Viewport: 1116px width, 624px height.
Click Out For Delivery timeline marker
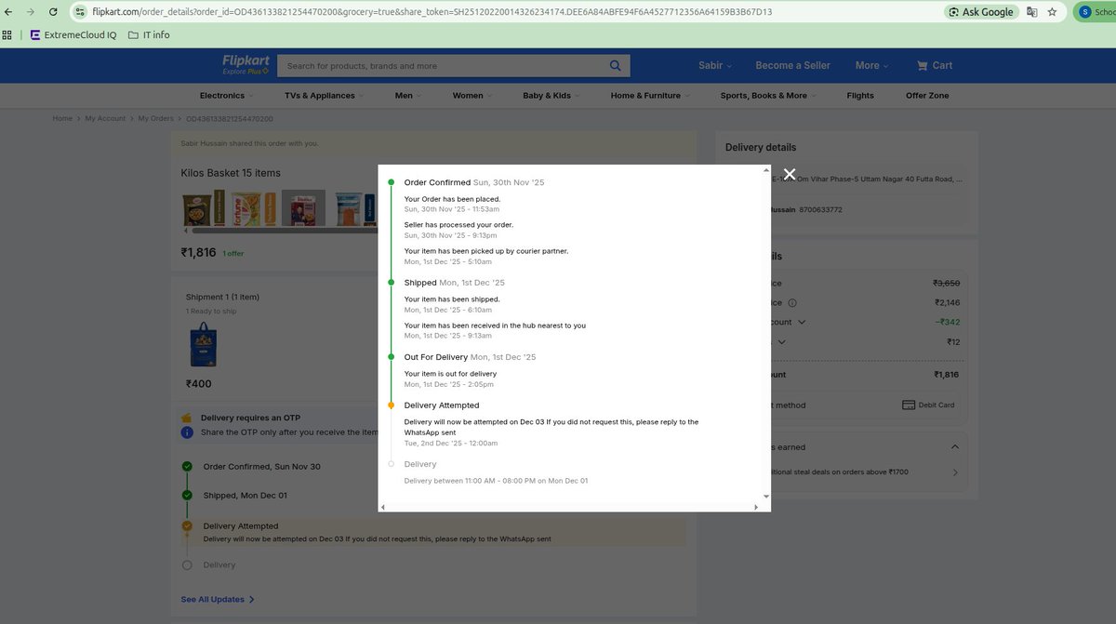click(x=391, y=357)
